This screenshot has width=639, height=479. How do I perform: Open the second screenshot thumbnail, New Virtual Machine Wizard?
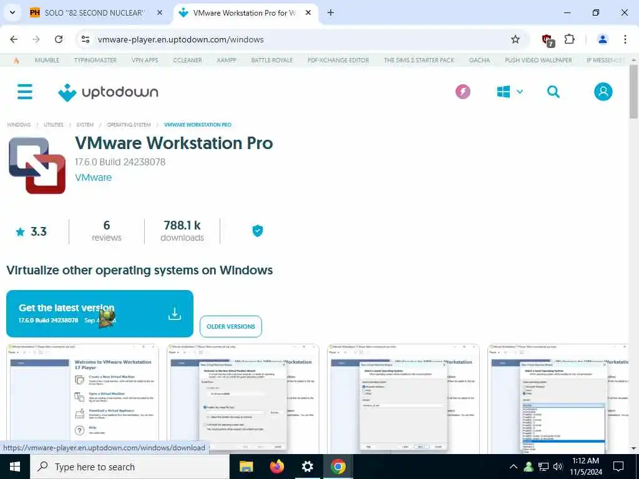coord(243,399)
